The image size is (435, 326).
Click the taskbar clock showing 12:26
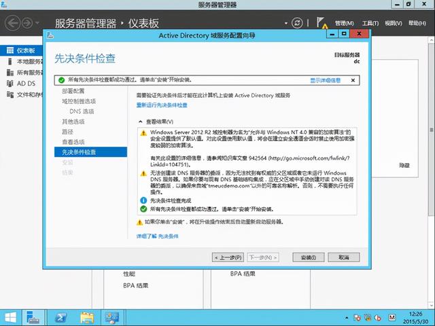(415, 318)
